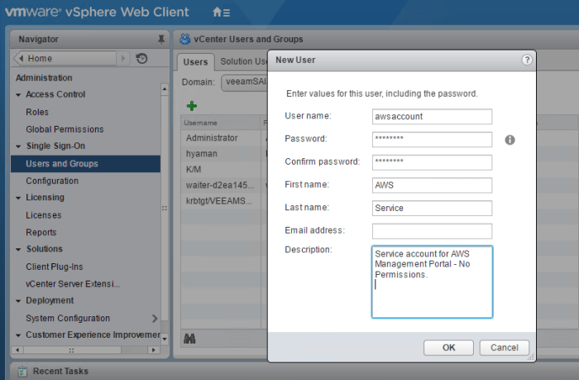Switch to the Solution Users tab

pos(243,61)
